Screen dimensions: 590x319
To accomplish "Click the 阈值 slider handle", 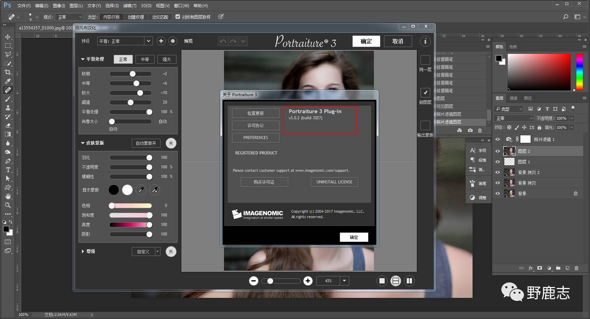I will (130, 102).
